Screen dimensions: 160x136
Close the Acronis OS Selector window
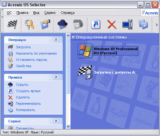point(155,5)
